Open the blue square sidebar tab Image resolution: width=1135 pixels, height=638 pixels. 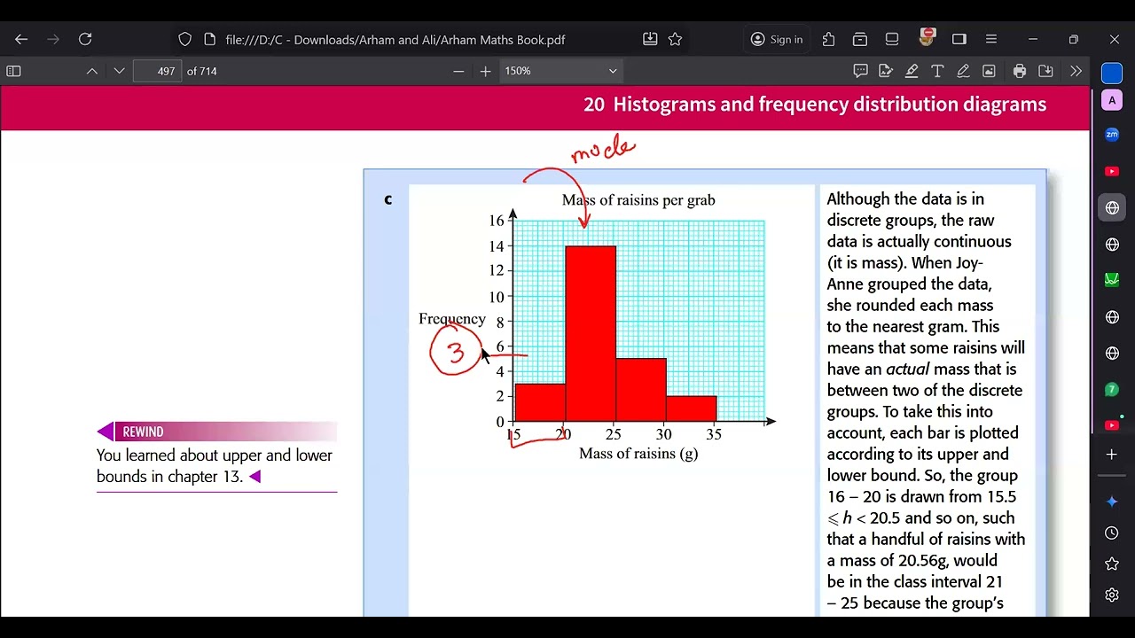click(x=1112, y=74)
